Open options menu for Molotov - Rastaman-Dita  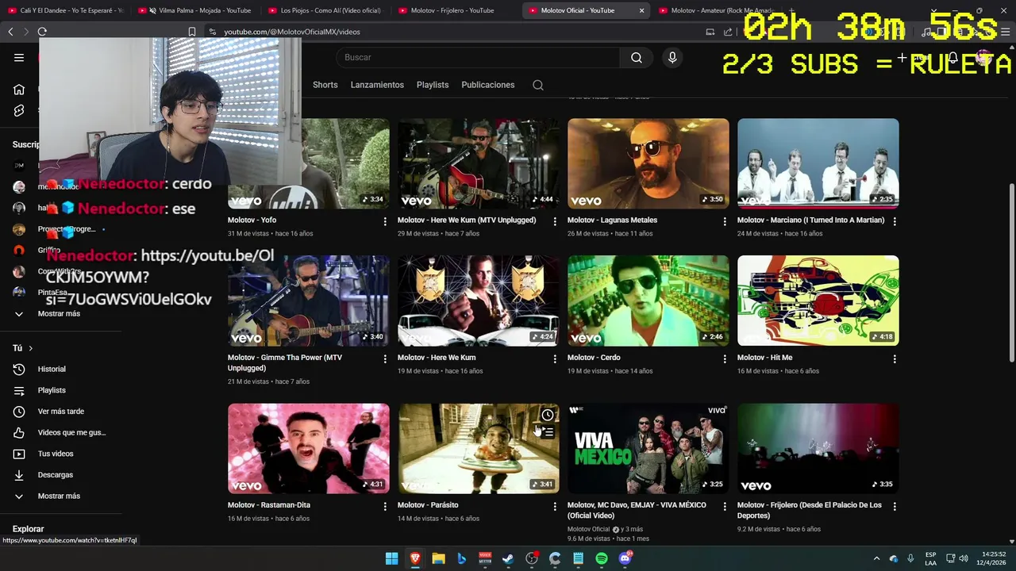click(x=385, y=506)
